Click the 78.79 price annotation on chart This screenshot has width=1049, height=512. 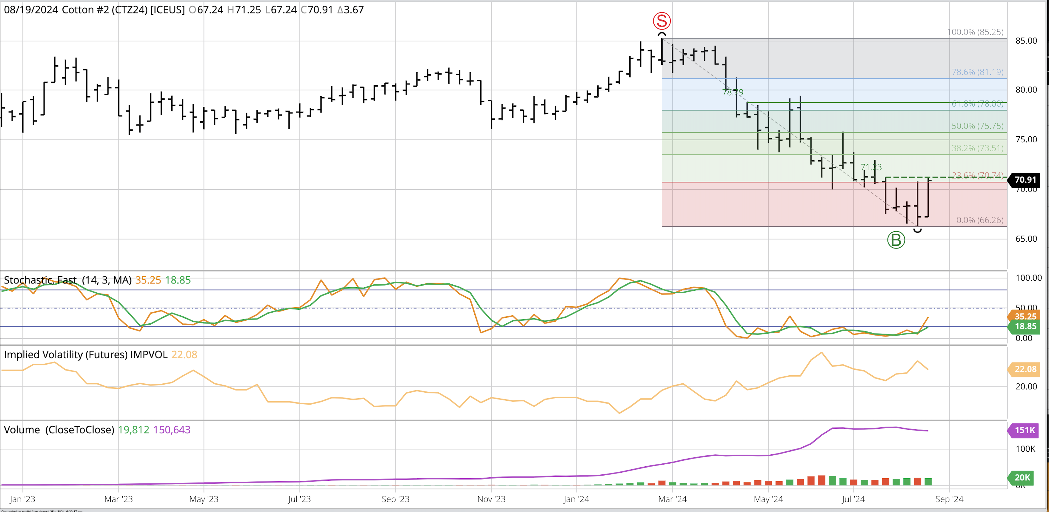click(732, 92)
